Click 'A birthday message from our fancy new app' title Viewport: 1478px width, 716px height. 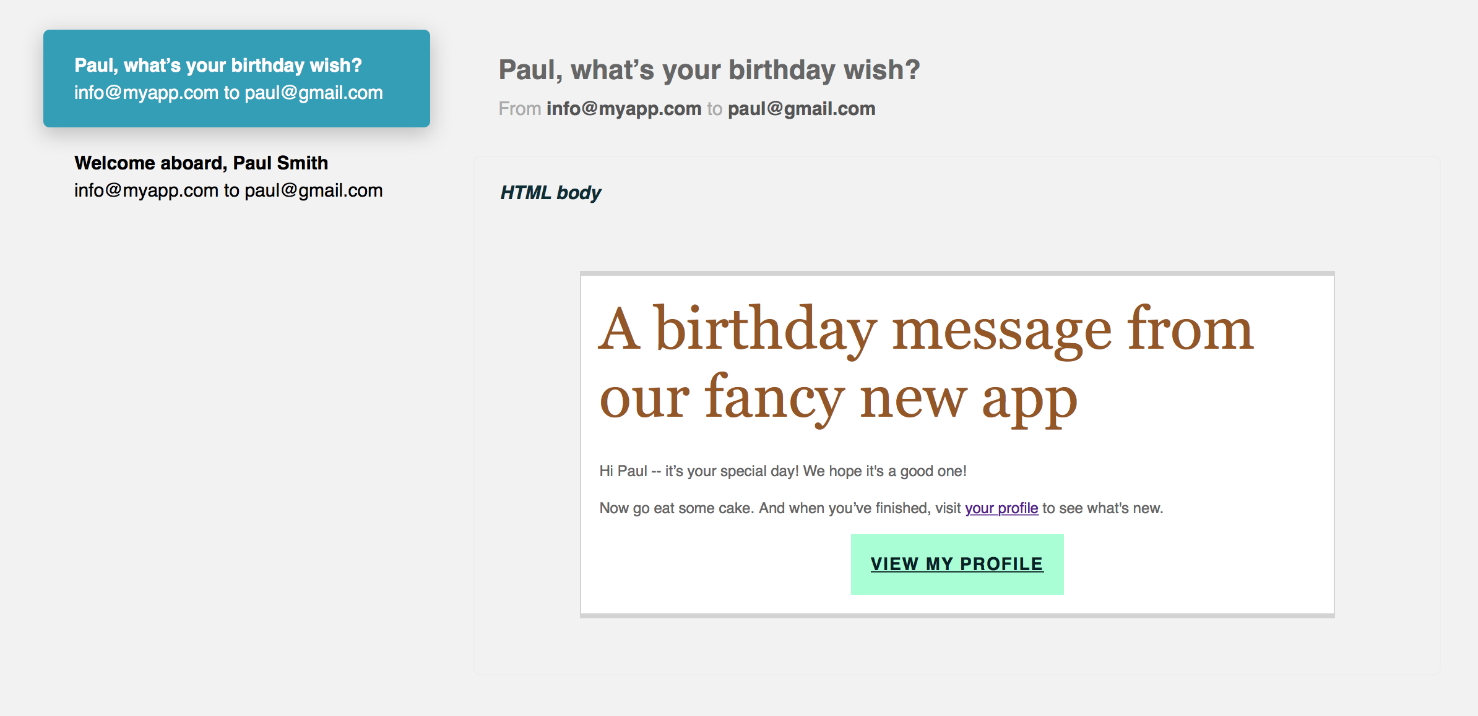tap(926, 364)
